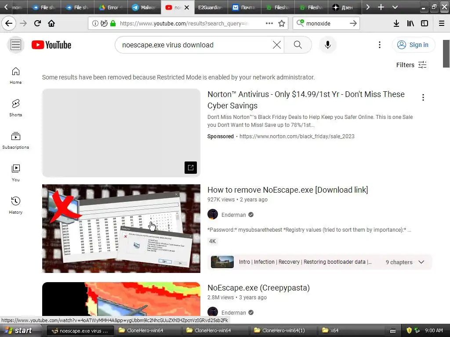Switch to CloneHero-win64(1) taskbar item
This screenshot has width=450, height=337.
283,330
